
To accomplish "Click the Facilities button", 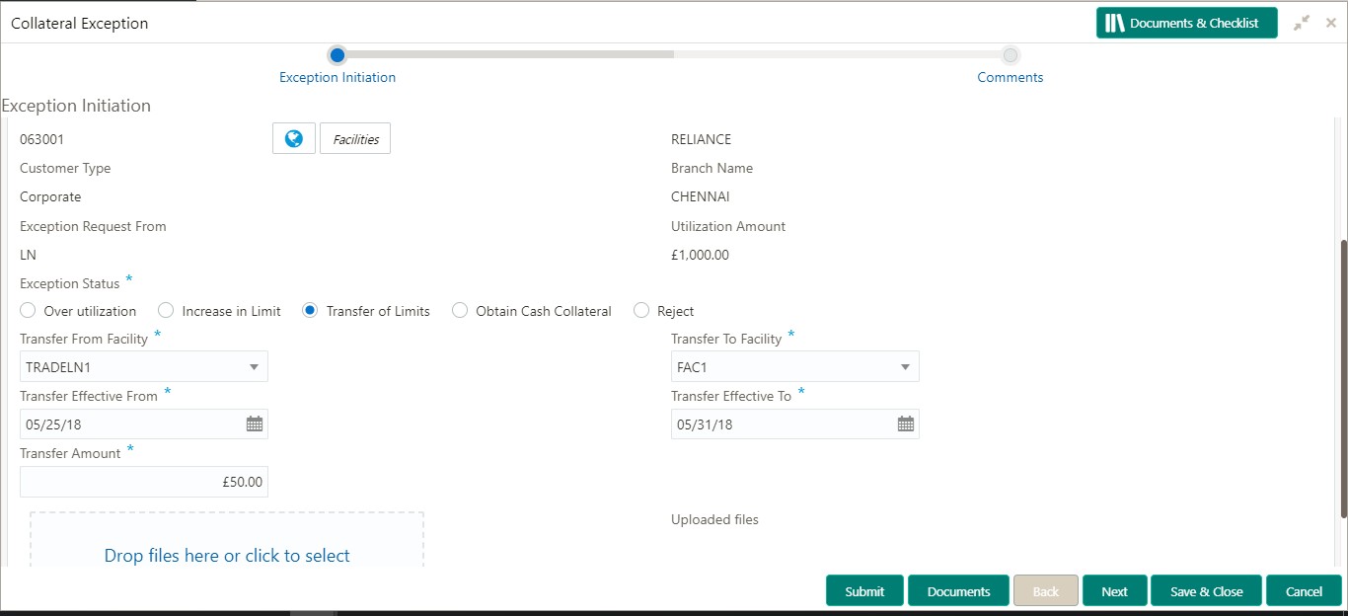I will point(355,139).
